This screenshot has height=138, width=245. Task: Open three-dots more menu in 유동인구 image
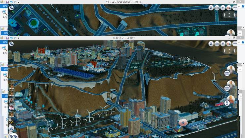[x=235, y=44]
